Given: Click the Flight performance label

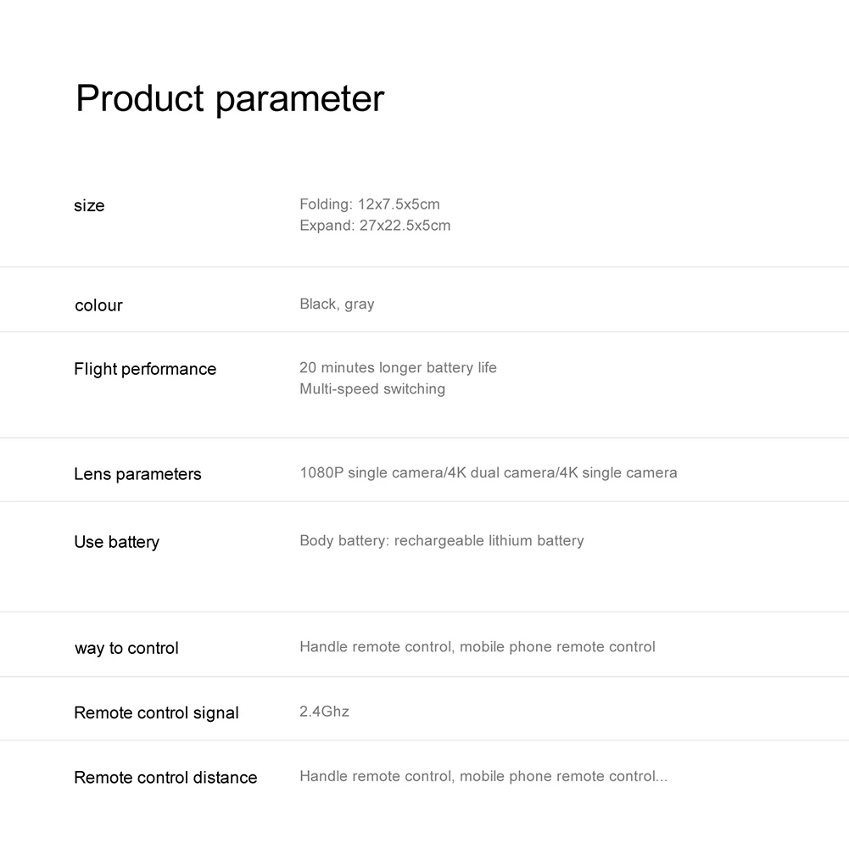Looking at the screenshot, I should pyautogui.click(x=145, y=369).
